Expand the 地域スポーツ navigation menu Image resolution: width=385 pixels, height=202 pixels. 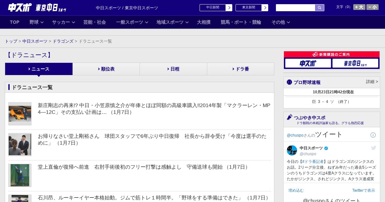coord(173,22)
